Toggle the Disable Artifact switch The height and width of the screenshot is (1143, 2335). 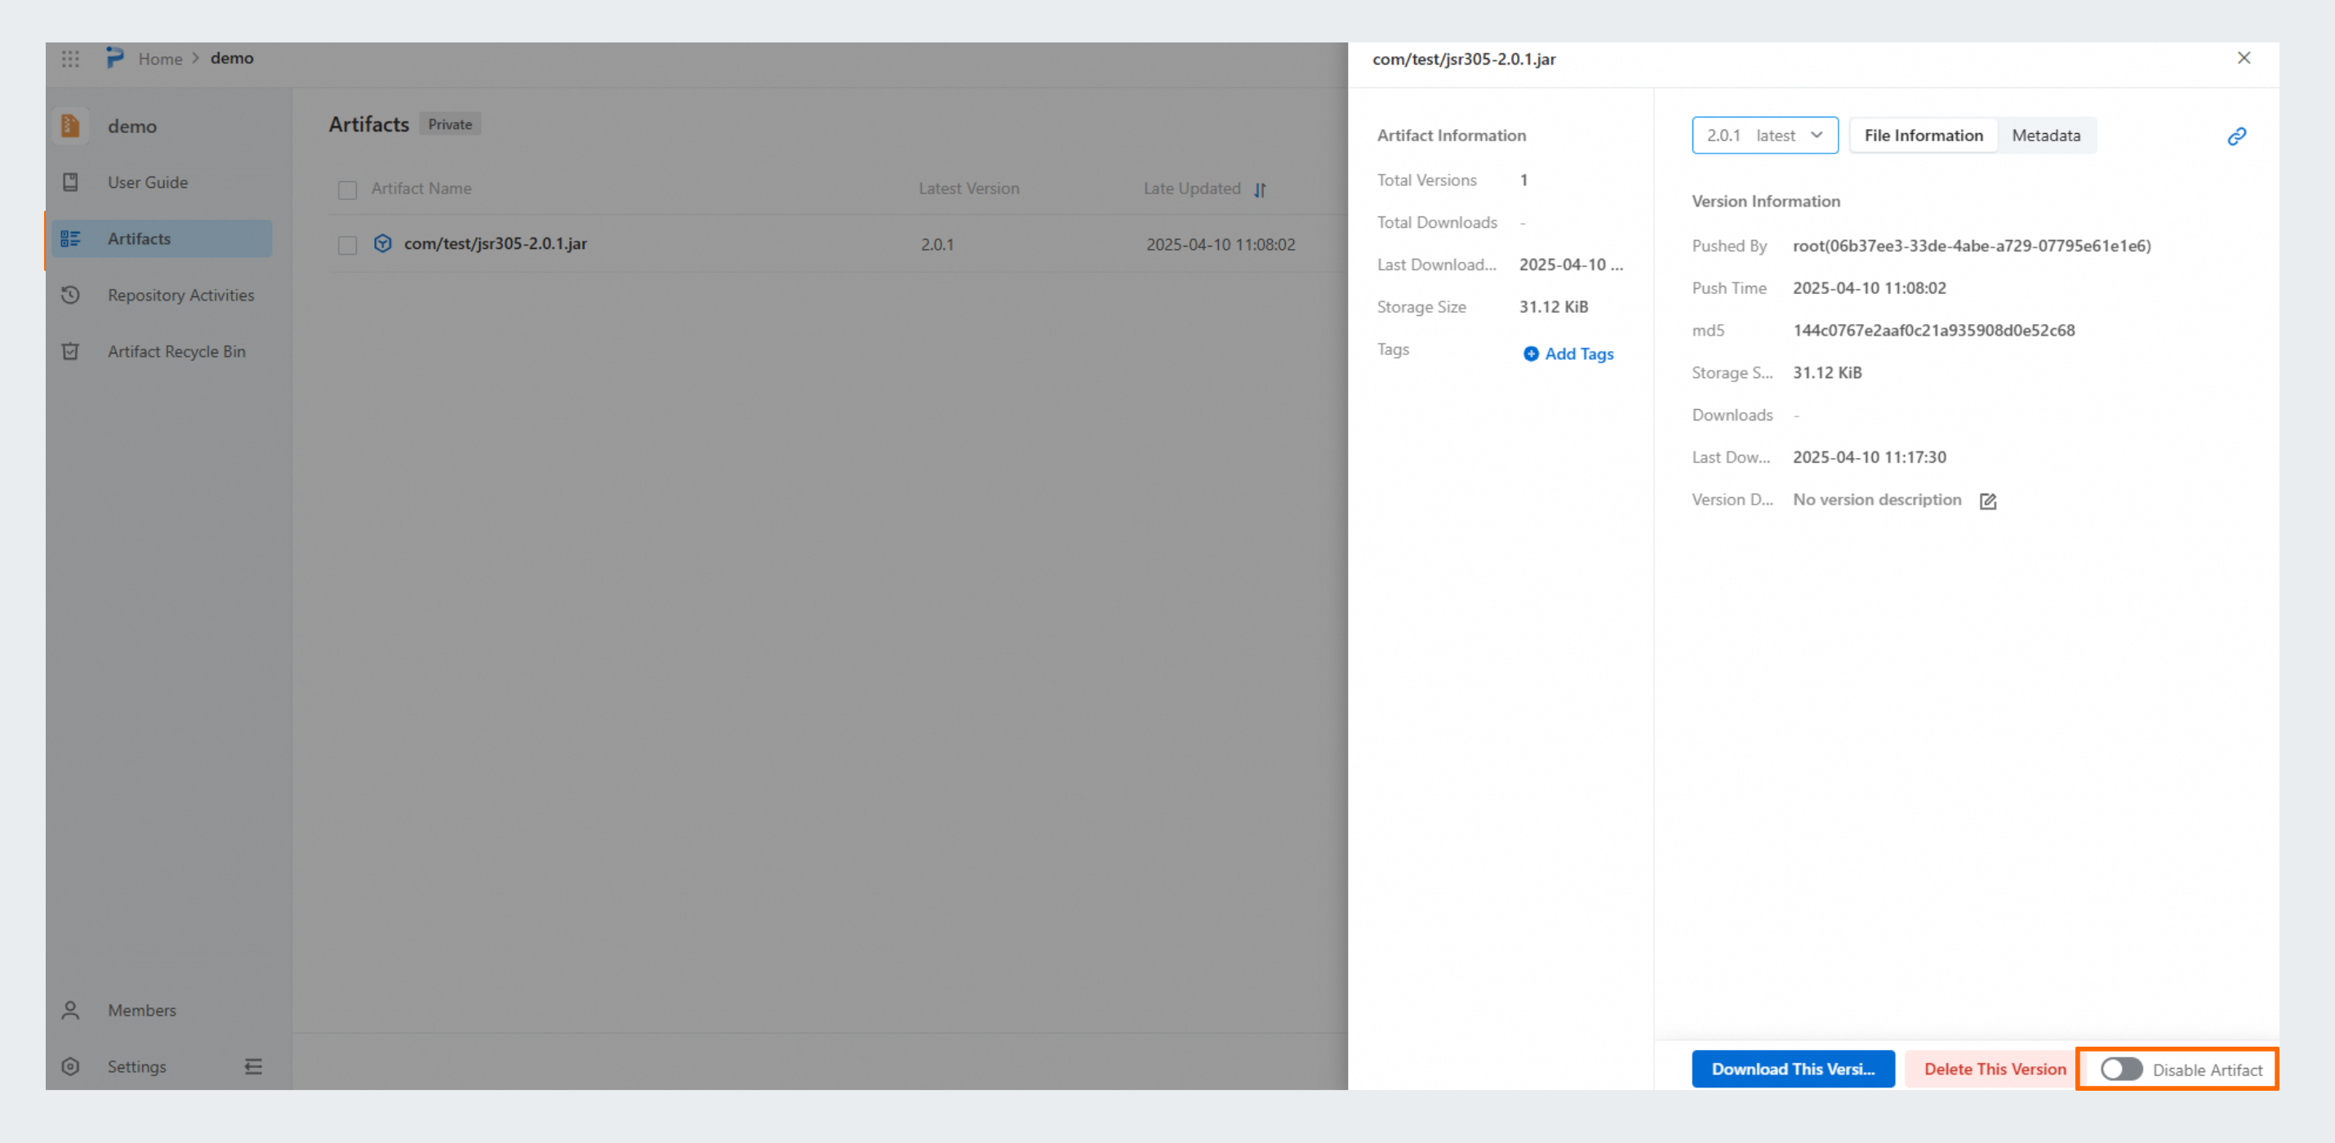2121,1070
